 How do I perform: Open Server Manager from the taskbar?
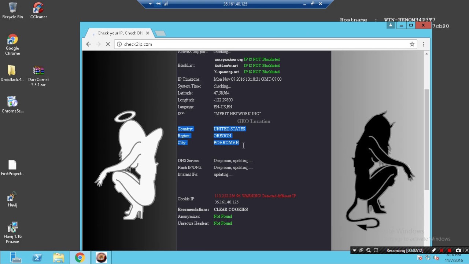pos(16,257)
